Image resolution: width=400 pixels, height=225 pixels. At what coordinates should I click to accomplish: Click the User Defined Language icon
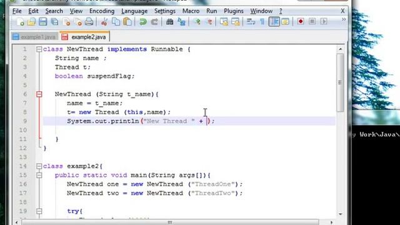point(285,22)
